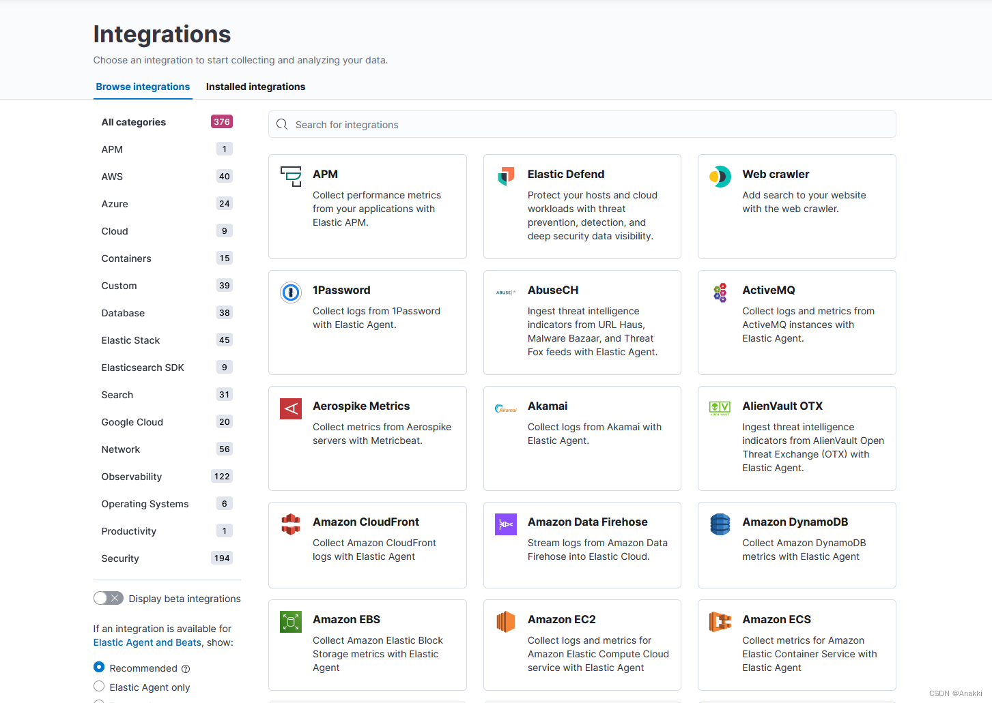Viewport: 992px width, 703px height.
Task: Open the Amazon EC2 card title
Action: pyautogui.click(x=561, y=620)
